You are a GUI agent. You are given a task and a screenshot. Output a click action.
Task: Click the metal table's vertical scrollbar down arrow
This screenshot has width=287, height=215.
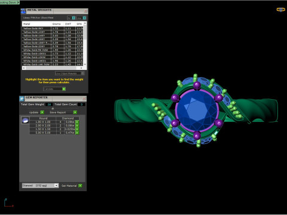(x=85, y=64)
